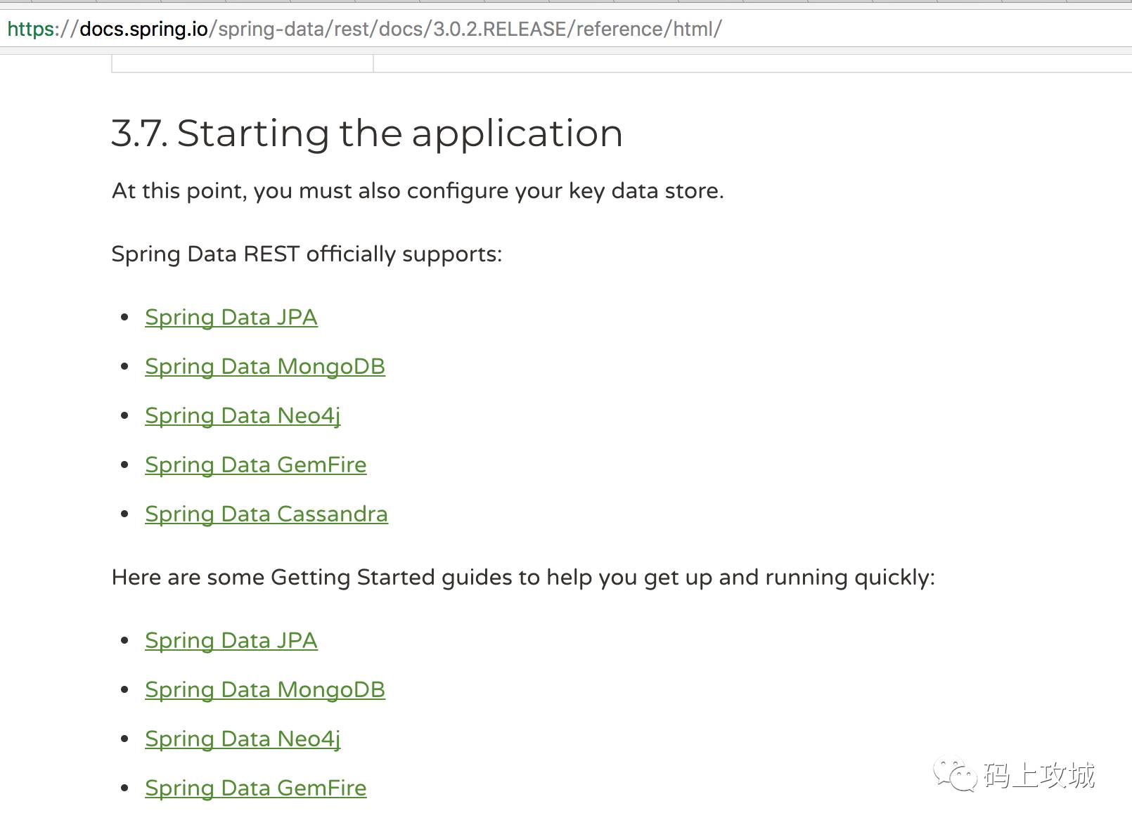The width and height of the screenshot is (1132, 825).
Task: Click the 码上攻城 watermark text
Action: pyautogui.click(x=1039, y=775)
